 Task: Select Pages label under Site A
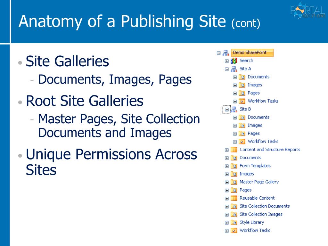click(x=254, y=93)
